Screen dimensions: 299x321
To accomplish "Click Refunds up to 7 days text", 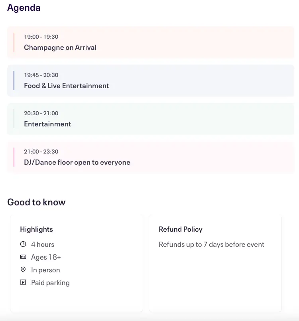I will [211, 244].
